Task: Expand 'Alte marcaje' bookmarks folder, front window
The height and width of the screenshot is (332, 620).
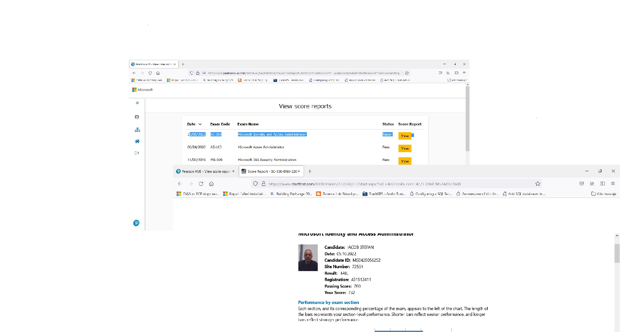Action: (604, 194)
